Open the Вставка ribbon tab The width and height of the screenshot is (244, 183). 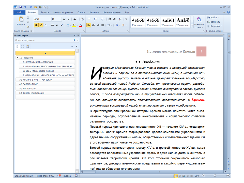[x=45, y=12]
